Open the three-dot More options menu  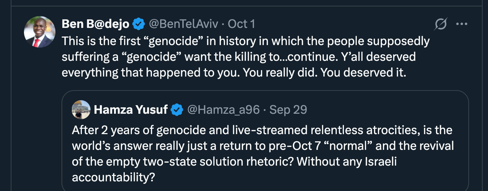(462, 24)
